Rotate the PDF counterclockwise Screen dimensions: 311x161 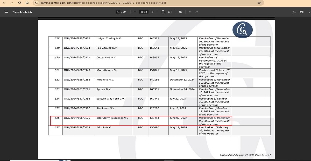tap(170, 12)
